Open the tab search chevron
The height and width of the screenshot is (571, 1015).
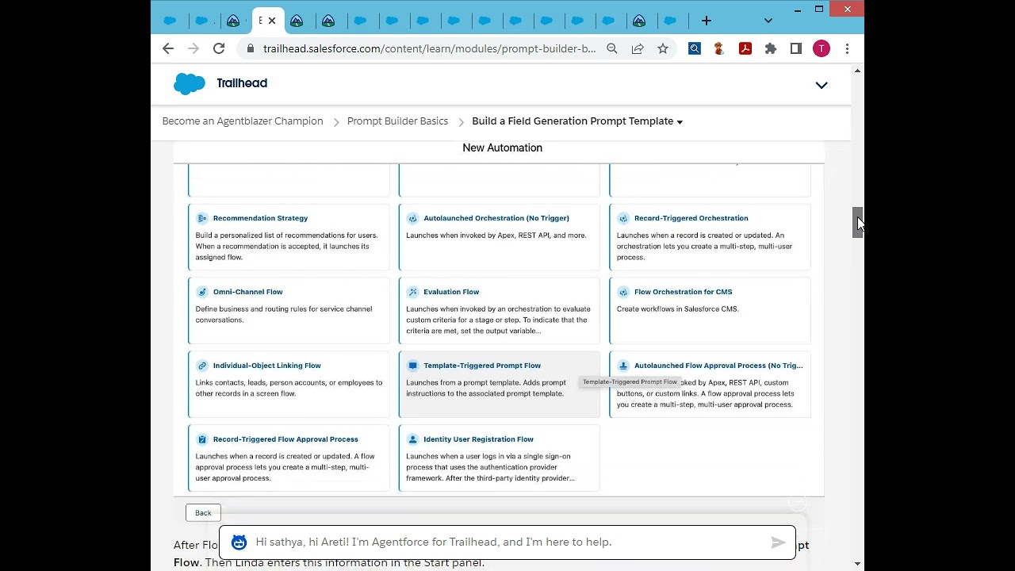768,21
